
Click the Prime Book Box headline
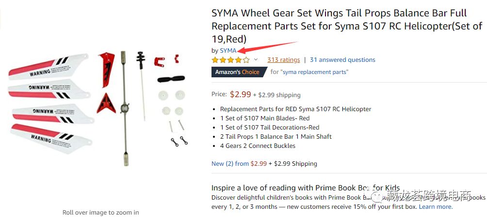pos(306,188)
